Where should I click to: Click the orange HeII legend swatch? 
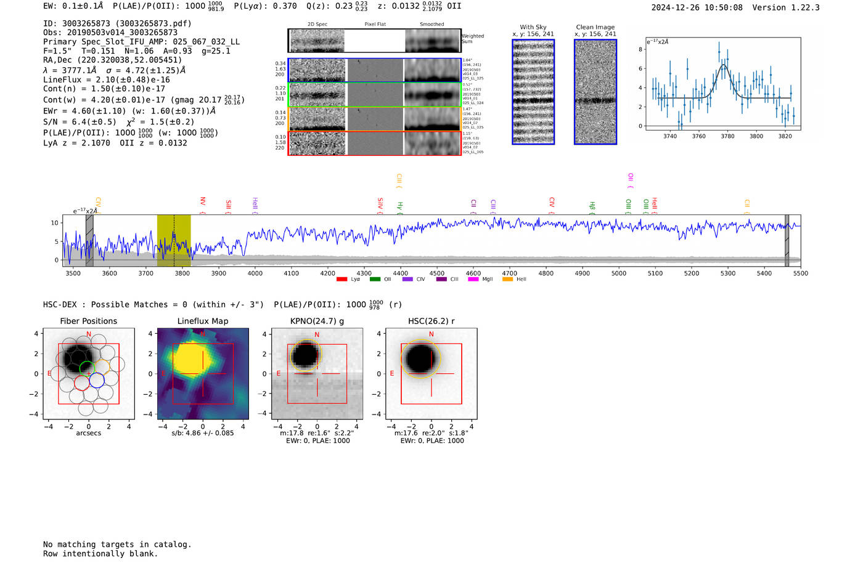[507, 279]
